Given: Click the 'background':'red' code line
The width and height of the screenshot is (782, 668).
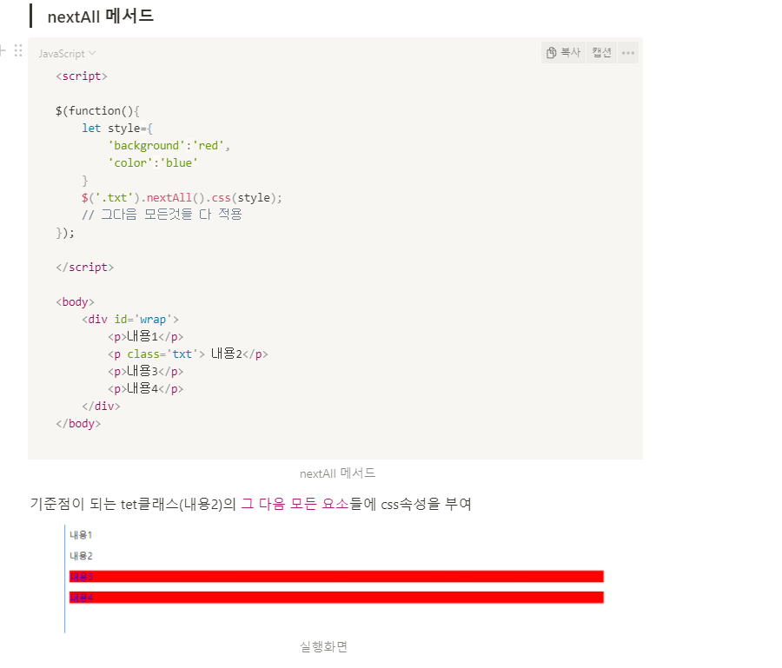Looking at the screenshot, I should (169, 146).
